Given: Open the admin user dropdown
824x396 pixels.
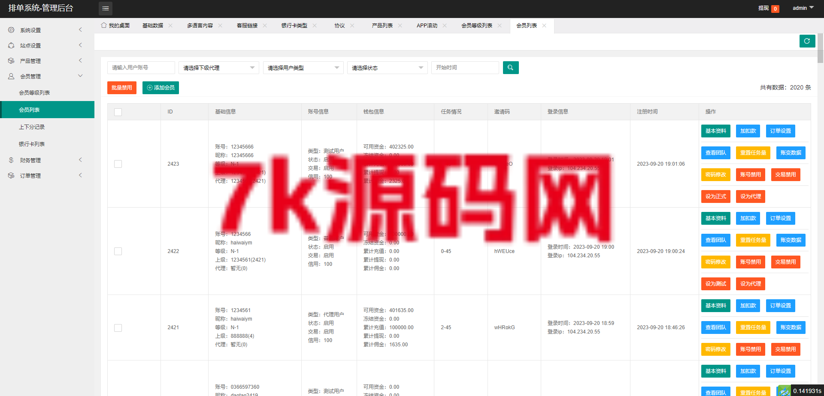Looking at the screenshot, I should 803,8.
